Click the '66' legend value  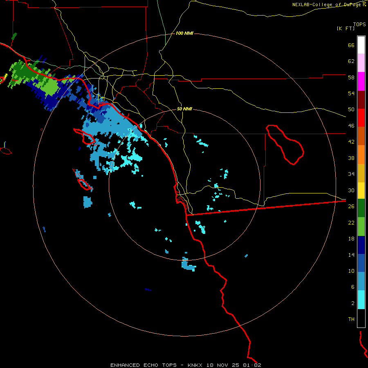point(351,45)
